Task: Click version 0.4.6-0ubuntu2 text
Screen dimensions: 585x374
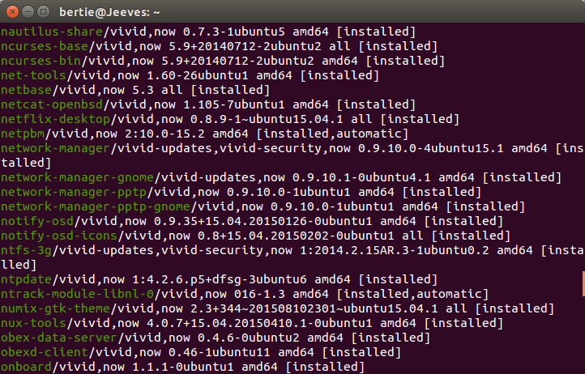Action: (249, 338)
